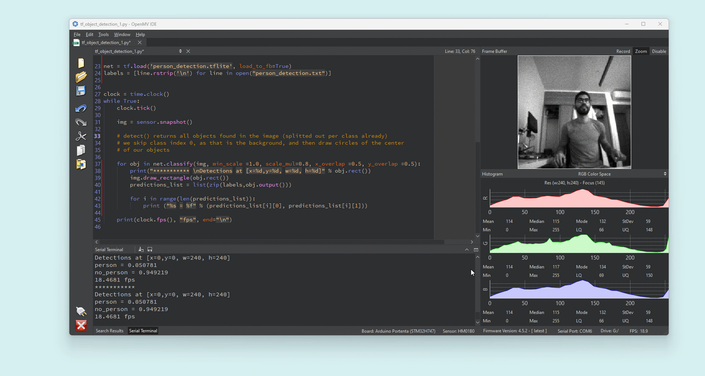Cut selection with the scissors icon
The height and width of the screenshot is (376, 705).
click(81, 136)
